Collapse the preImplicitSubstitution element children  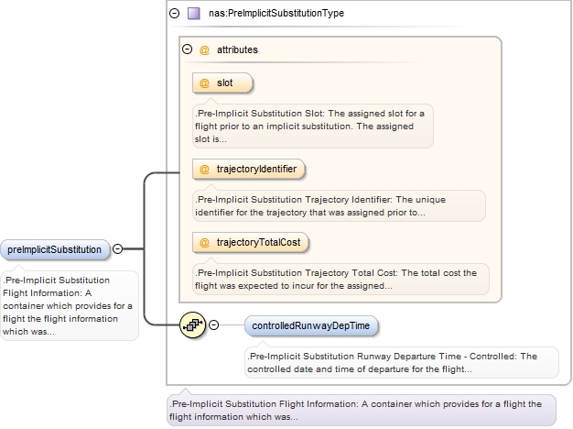pos(117,248)
